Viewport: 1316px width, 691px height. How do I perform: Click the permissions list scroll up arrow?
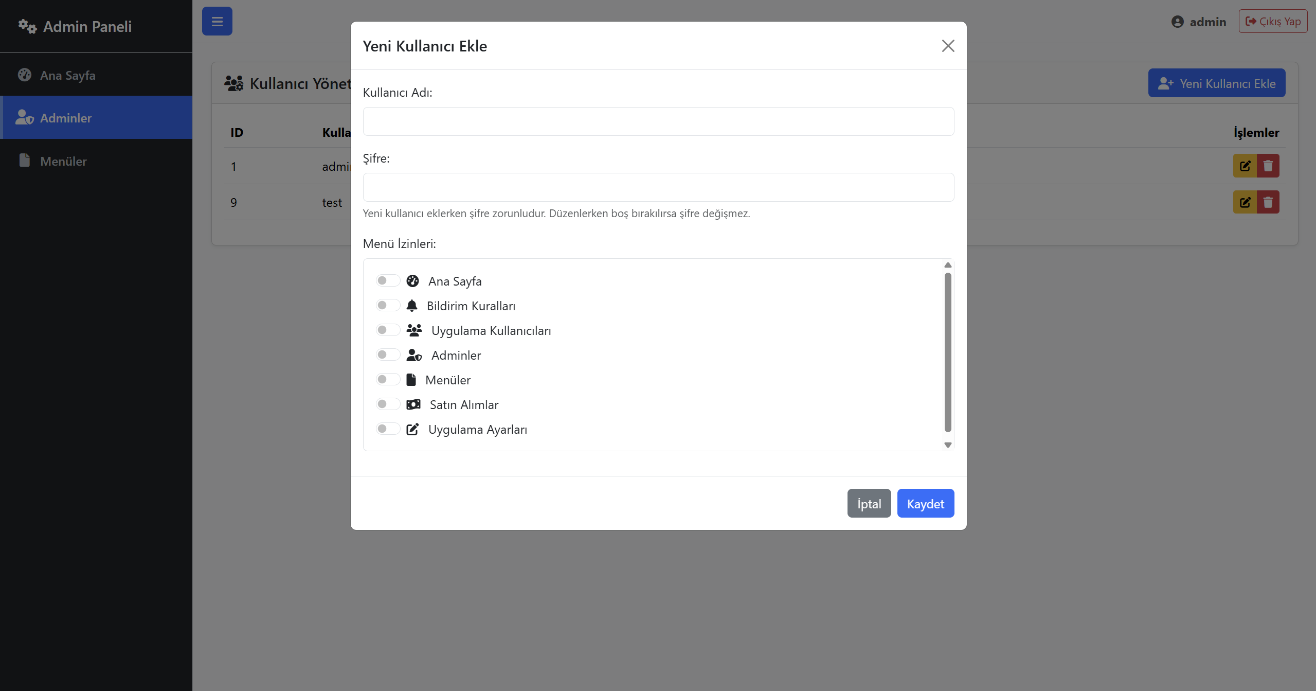[x=948, y=265]
